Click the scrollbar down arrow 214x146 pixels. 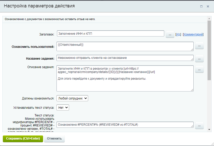click(209, 130)
